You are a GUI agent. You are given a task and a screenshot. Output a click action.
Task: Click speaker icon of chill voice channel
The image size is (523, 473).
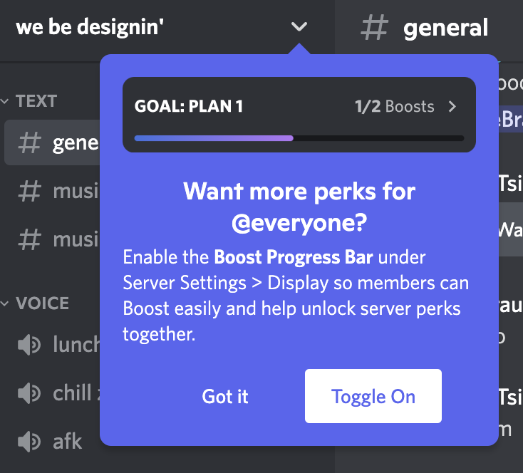click(29, 393)
